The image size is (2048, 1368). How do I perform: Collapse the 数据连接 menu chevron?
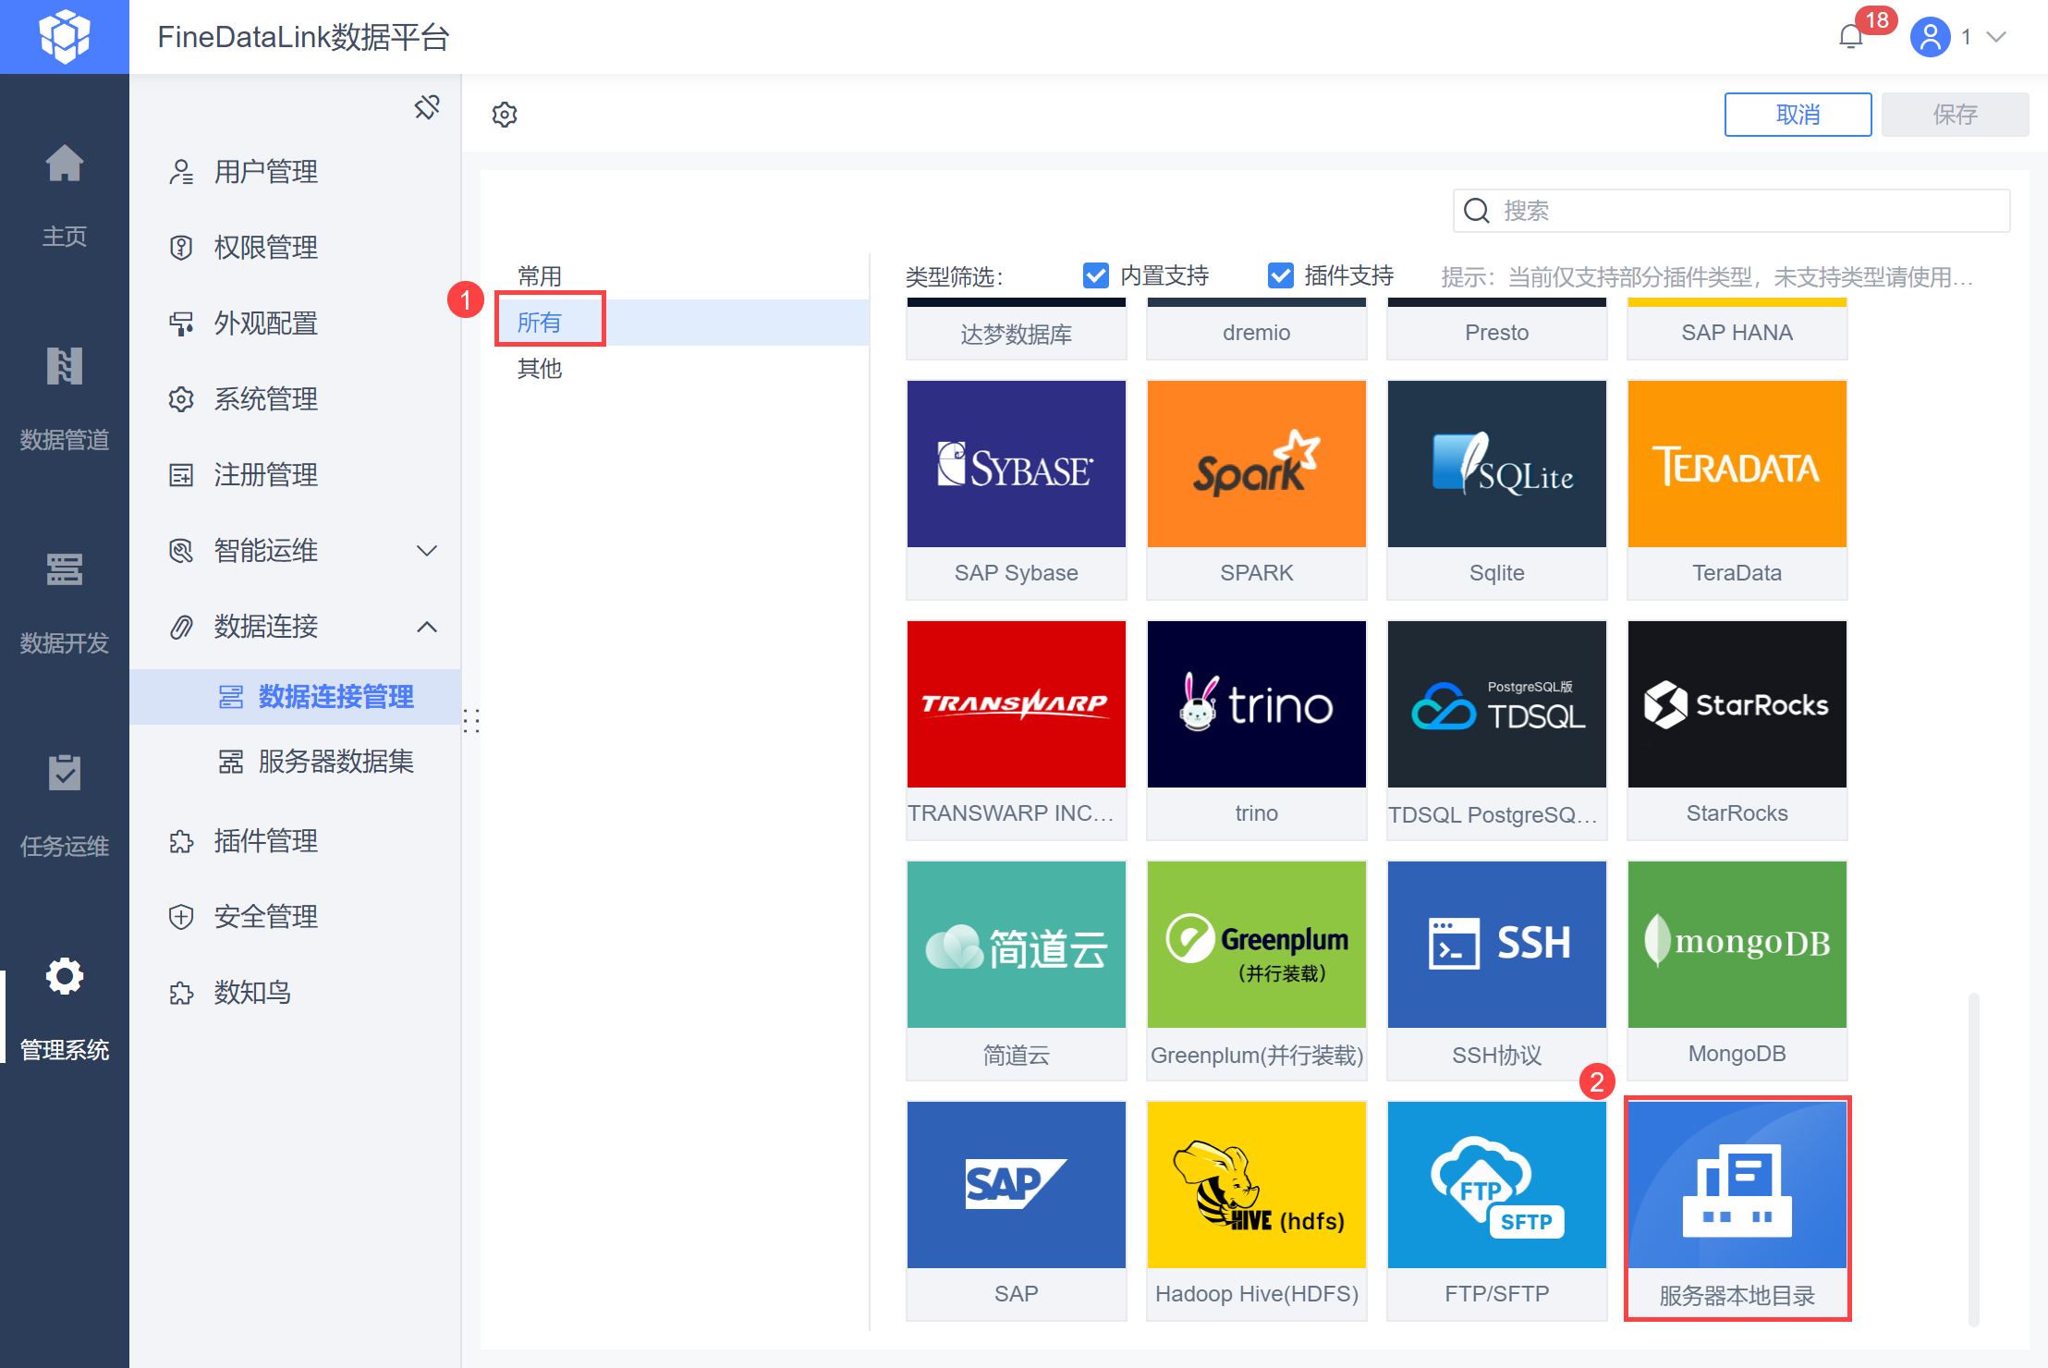pos(426,627)
